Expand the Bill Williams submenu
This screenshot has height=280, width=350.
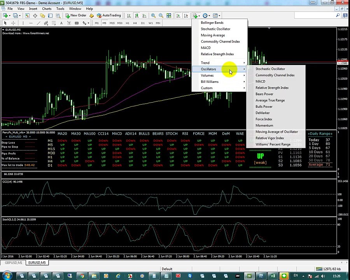coord(219,82)
